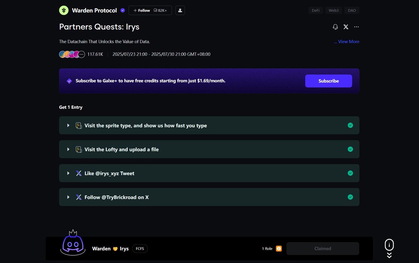Click completed checkmark on Follow @TryBrickroad task
The image size is (419, 263).
click(350, 197)
